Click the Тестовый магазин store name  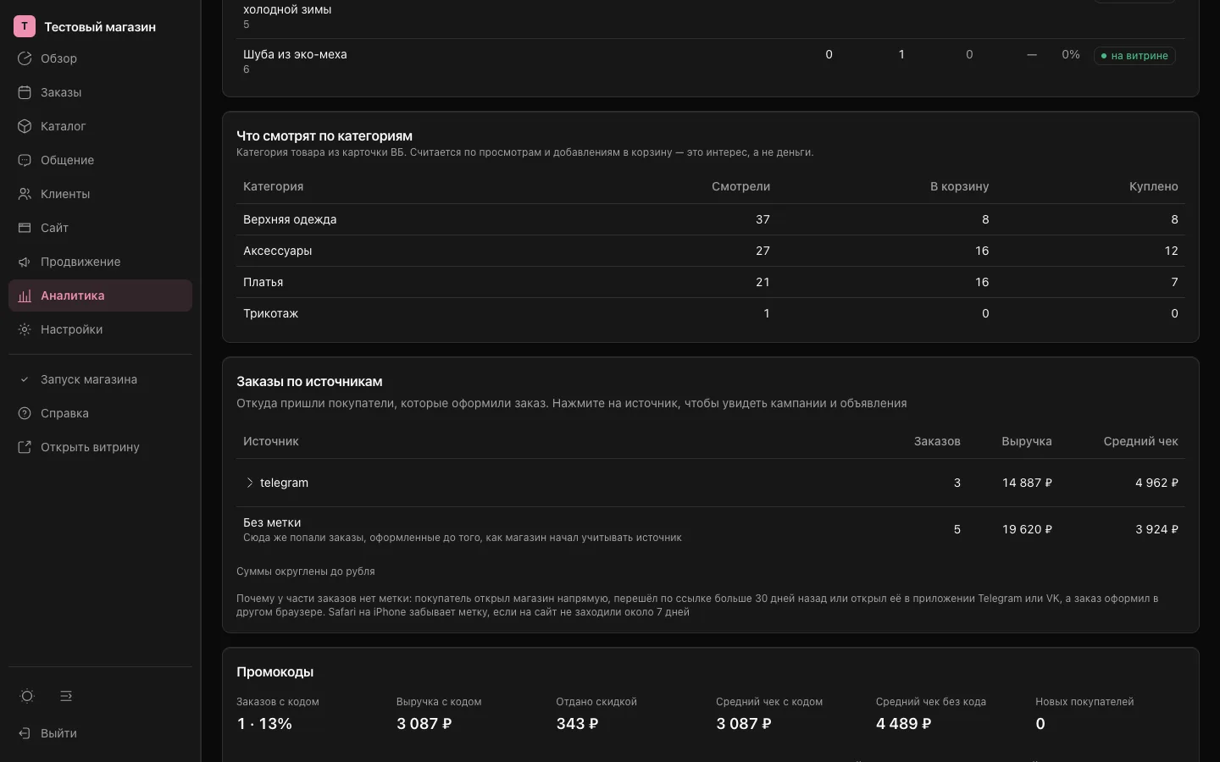pyautogui.click(x=100, y=27)
